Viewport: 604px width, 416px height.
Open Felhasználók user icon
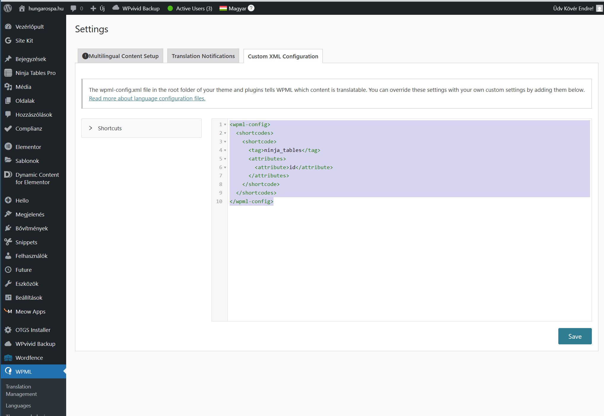8,256
